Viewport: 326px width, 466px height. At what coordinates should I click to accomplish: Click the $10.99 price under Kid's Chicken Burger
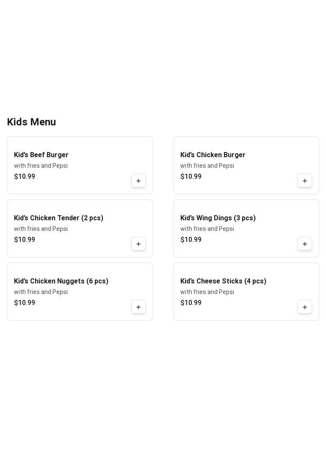coord(191,177)
